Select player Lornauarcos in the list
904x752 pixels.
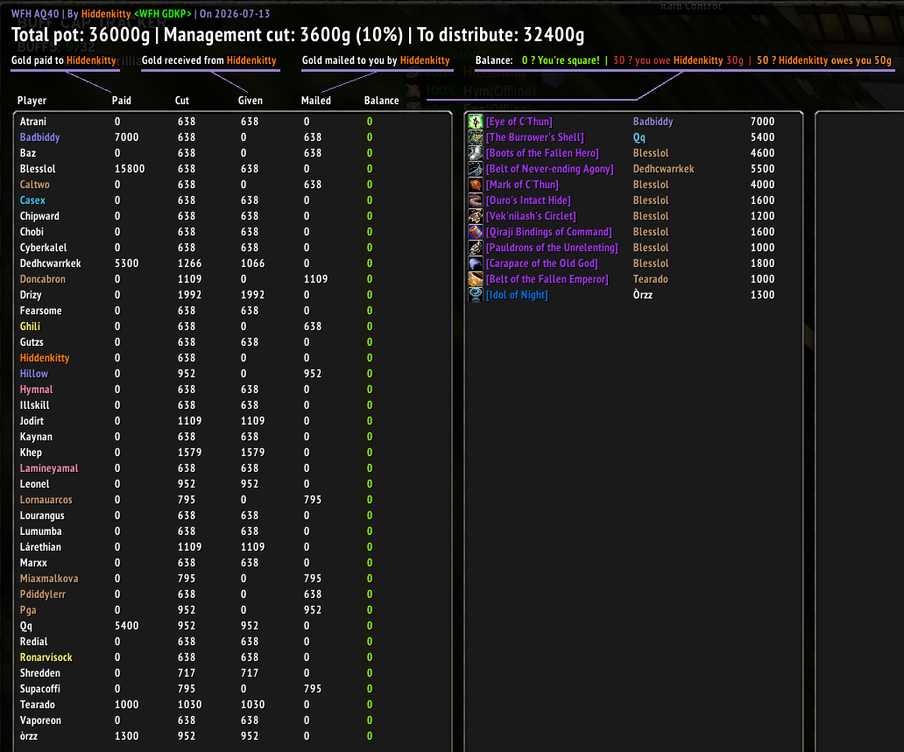click(x=46, y=500)
